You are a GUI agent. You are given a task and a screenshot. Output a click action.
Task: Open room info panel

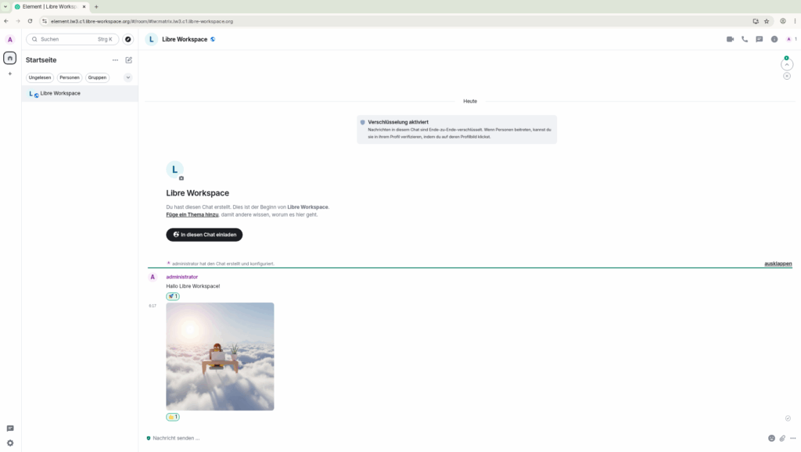774,39
